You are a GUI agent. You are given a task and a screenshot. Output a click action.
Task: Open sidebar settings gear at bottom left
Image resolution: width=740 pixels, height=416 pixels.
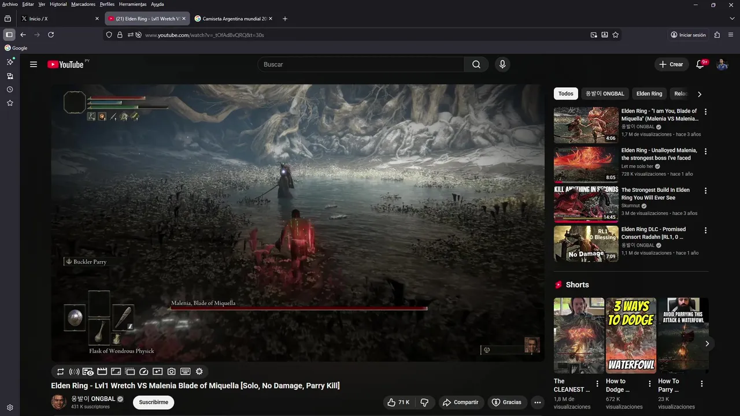[x=10, y=407]
